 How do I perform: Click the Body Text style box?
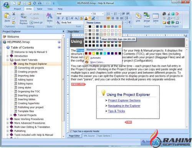pyautogui.click(x=72, y=23)
